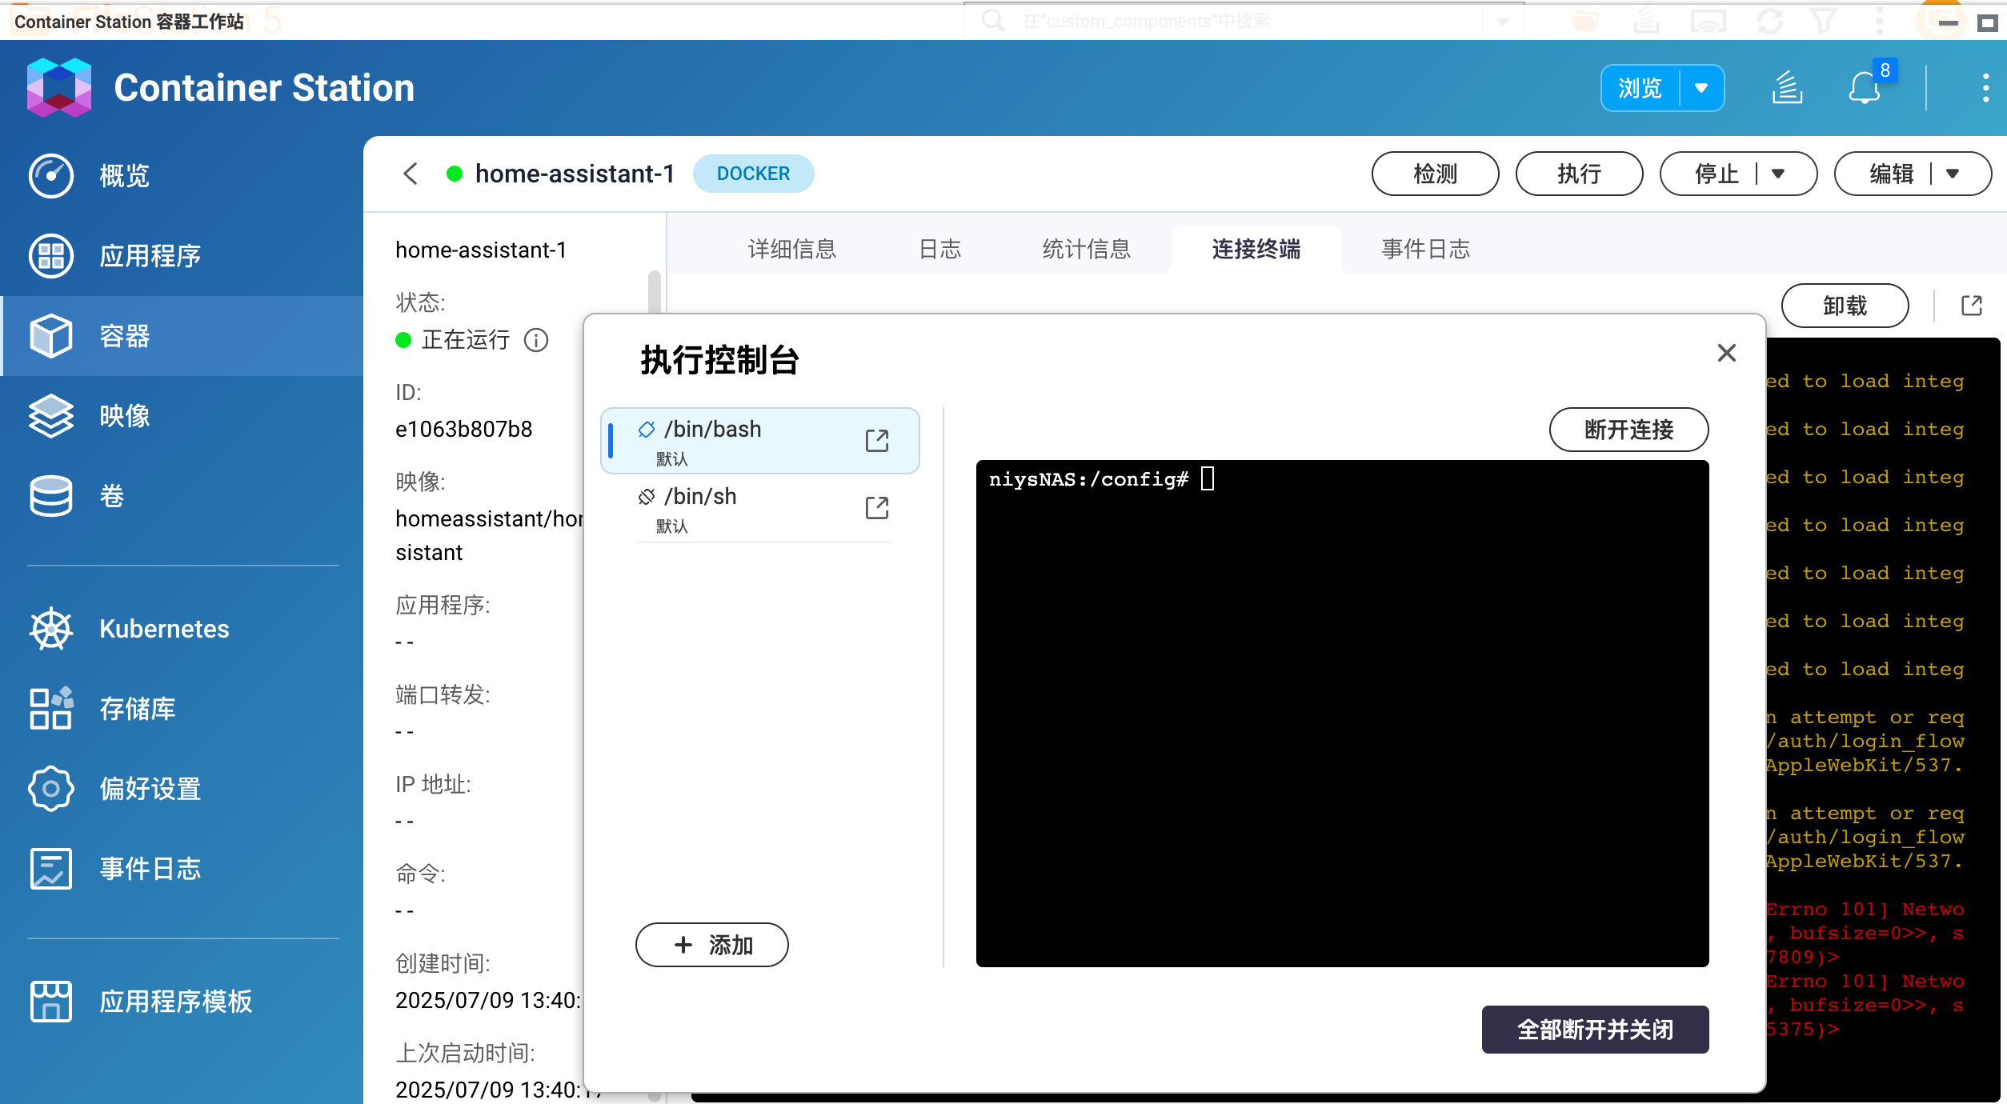Switch to the 统计信息 tab
2007x1104 pixels.
click(x=1087, y=249)
